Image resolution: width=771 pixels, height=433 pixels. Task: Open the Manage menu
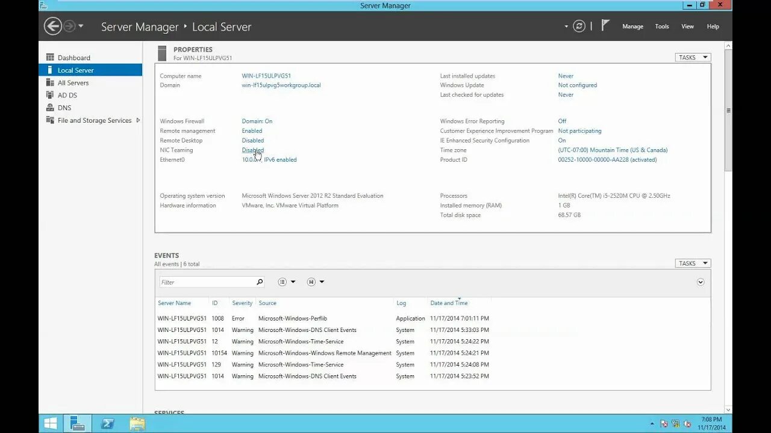[x=632, y=26]
